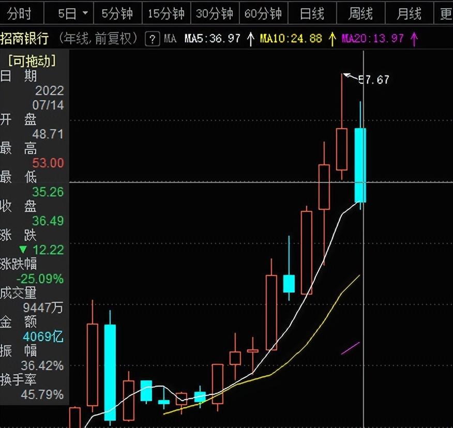Switch to the 日线 daily tab
The height and width of the screenshot is (428, 453).
pyautogui.click(x=312, y=13)
